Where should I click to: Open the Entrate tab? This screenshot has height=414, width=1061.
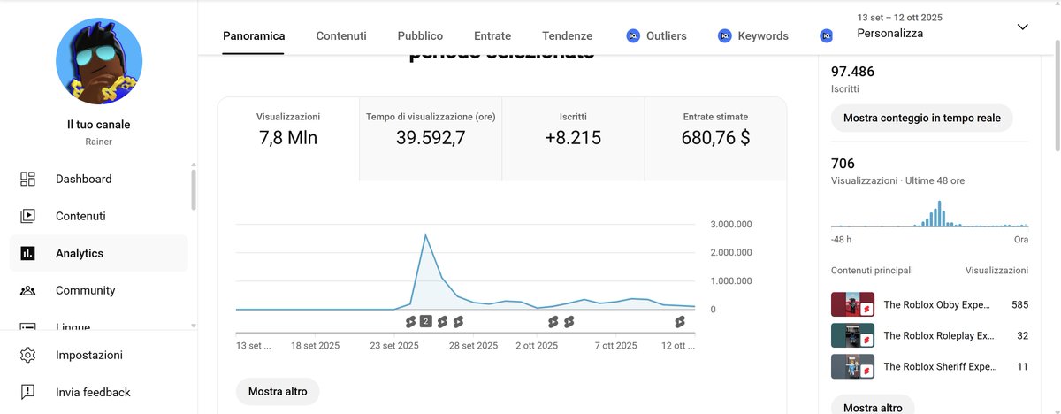click(492, 36)
